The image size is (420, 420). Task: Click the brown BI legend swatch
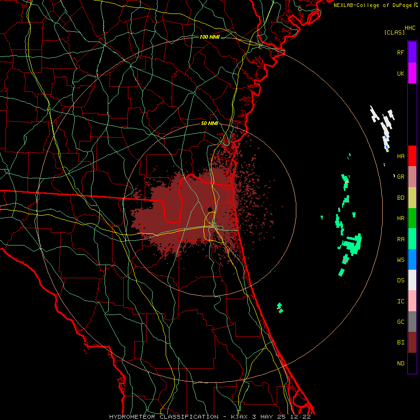412,343
